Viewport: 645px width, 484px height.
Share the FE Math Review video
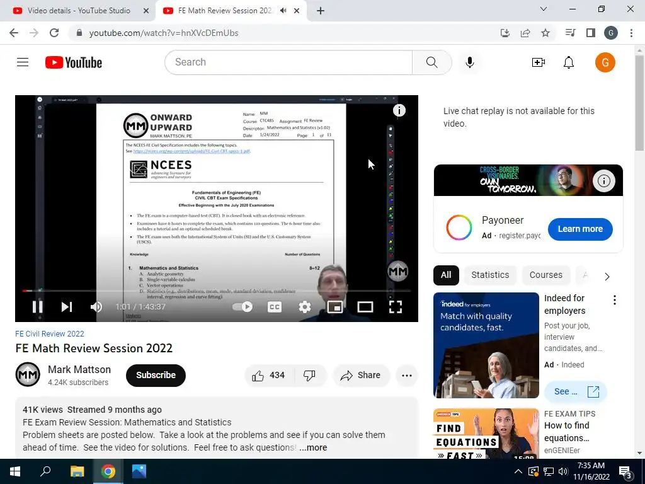point(361,376)
